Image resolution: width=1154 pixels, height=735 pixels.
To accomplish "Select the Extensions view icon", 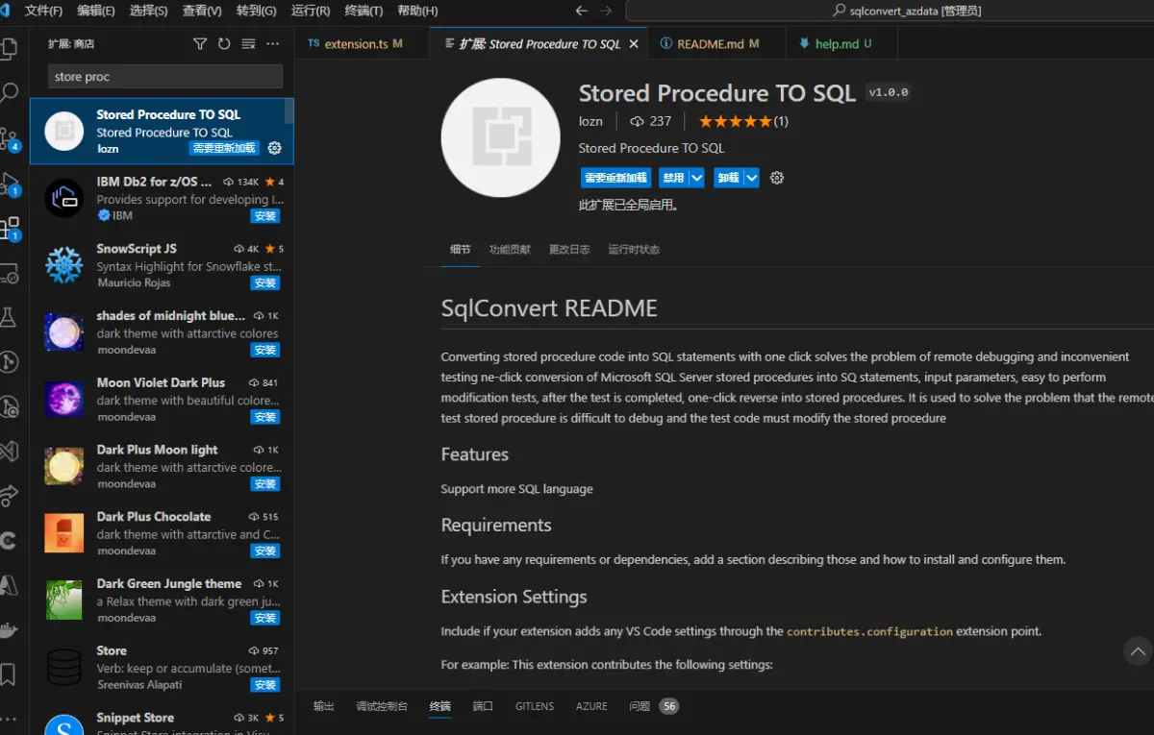I will coord(9,229).
